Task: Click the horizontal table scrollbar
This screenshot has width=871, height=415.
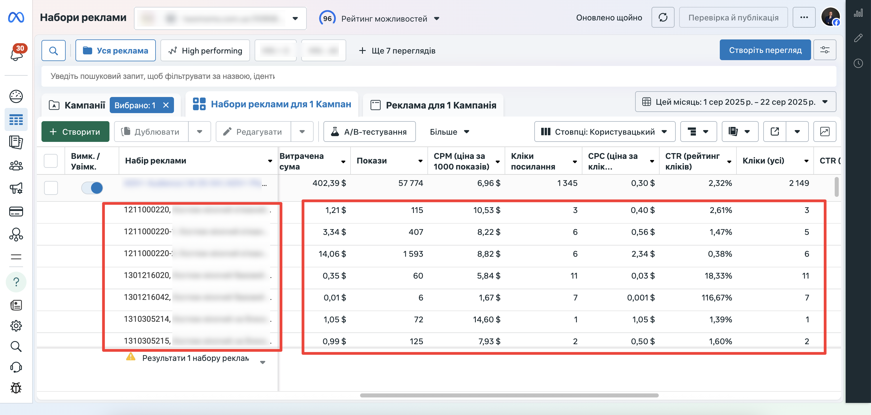Action: (509, 395)
